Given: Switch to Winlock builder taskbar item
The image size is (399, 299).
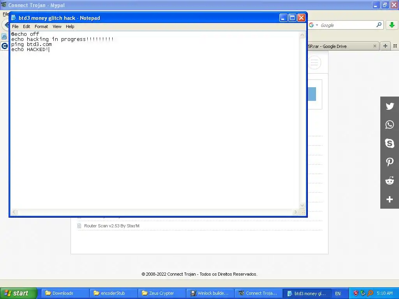Looking at the screenshot, I should click(x=210, y=293).
